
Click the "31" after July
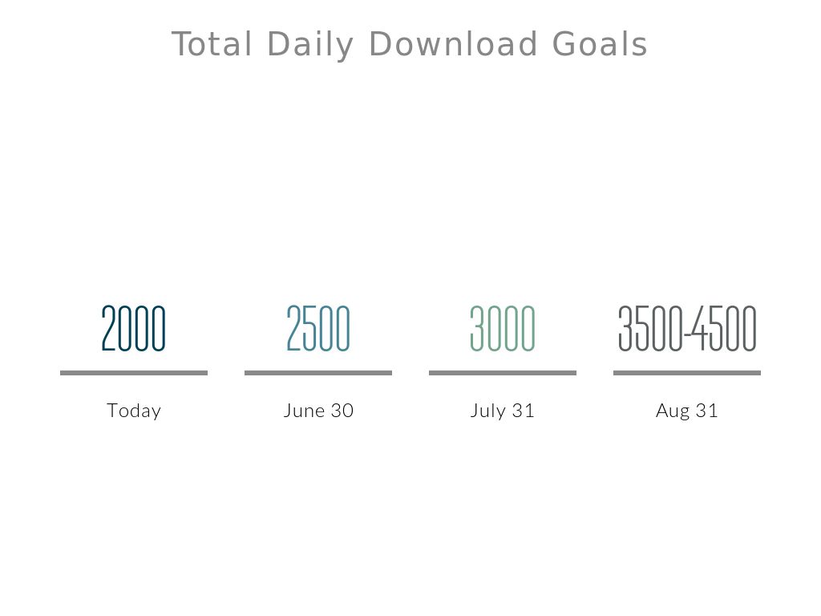(x=524, y=411)
